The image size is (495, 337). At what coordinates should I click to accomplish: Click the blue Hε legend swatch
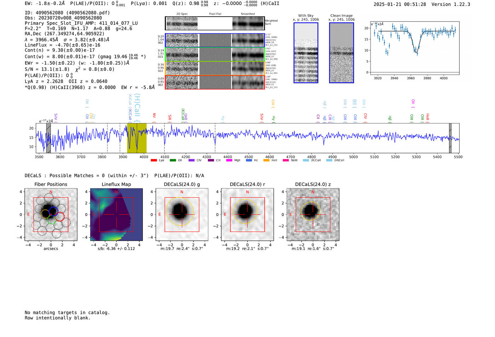pos(249,160)
